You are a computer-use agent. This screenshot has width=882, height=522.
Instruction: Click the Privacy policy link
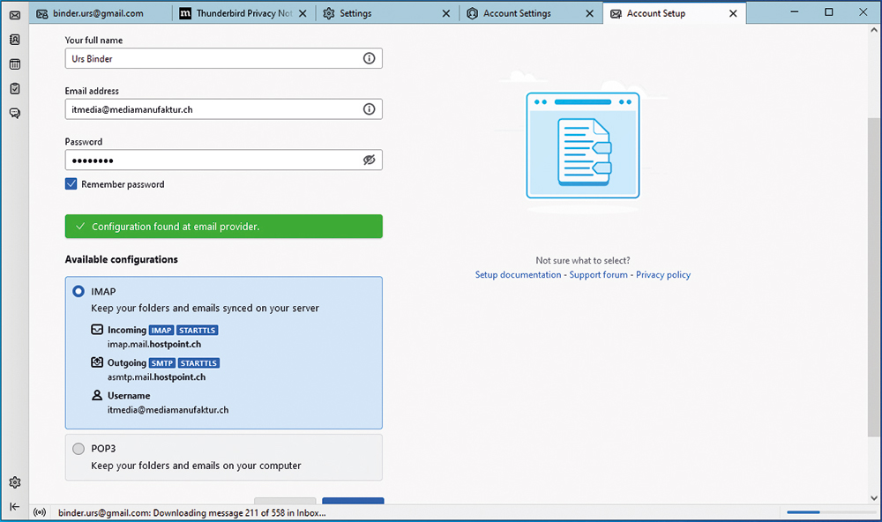663,275
